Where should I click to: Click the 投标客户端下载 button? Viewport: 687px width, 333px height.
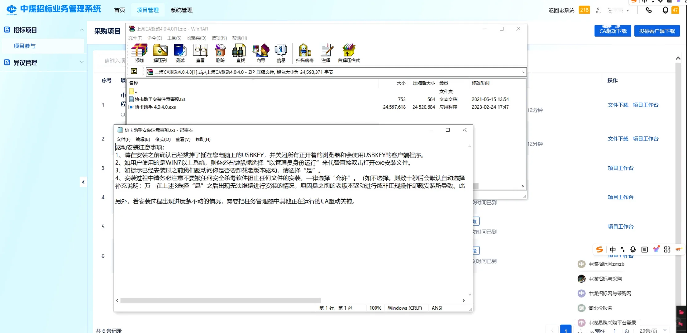click(x=657, y=31)
